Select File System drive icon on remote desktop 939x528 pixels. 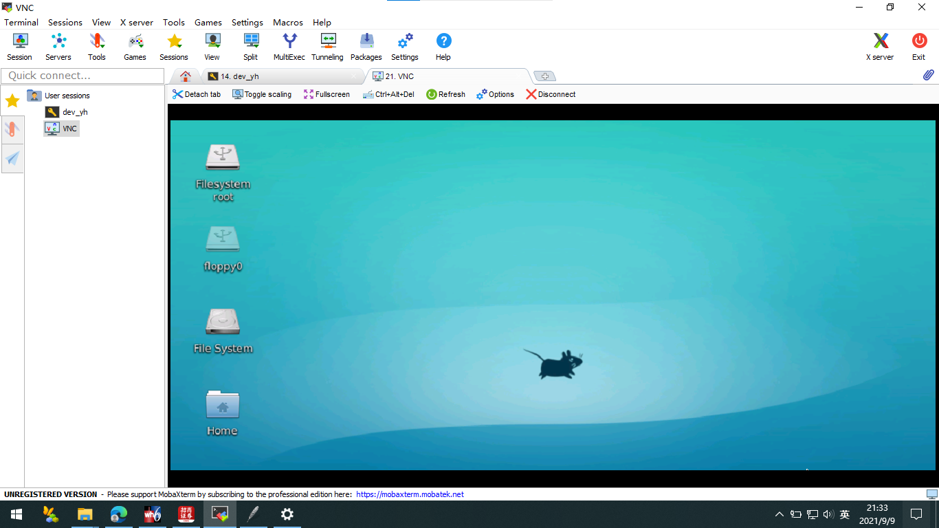(223, 331)
